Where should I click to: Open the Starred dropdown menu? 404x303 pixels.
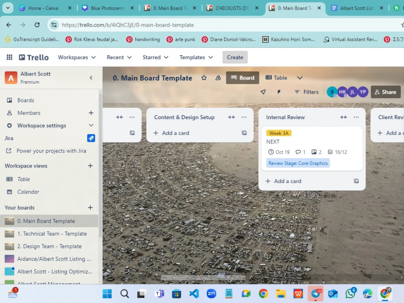[156, 57]
